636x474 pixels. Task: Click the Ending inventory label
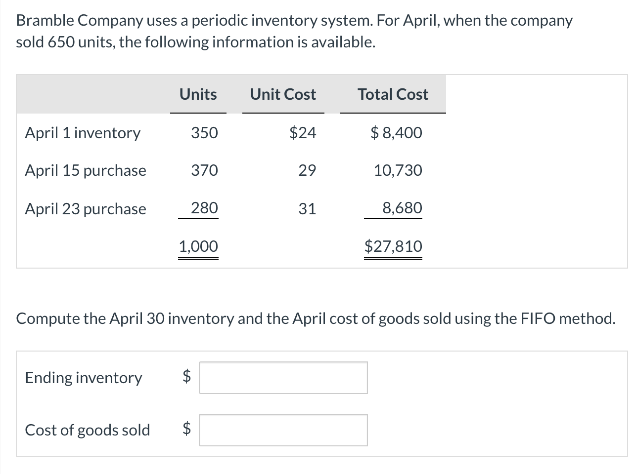click(84, 378)
